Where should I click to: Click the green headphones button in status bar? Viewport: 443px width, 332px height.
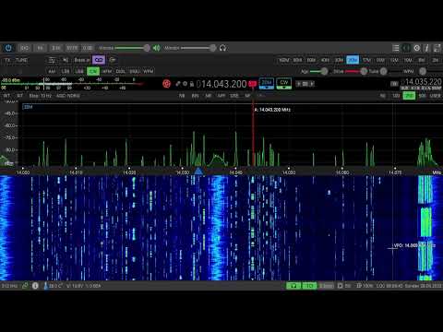click(x=293, y=286)
